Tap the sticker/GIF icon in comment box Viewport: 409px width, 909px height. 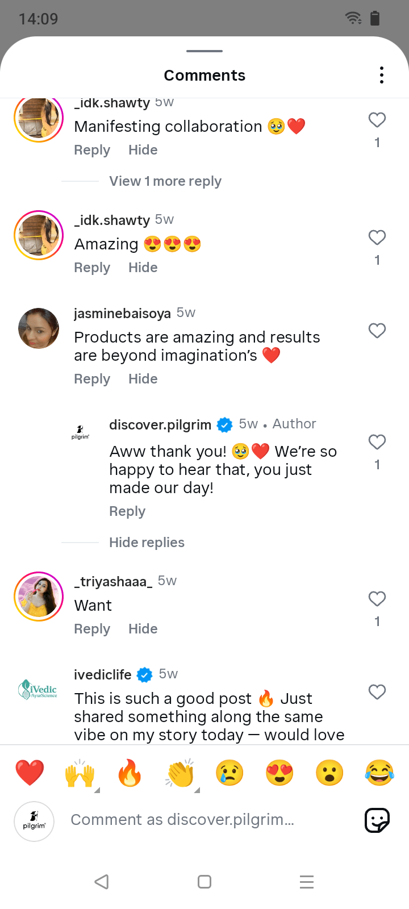(377, 820)
